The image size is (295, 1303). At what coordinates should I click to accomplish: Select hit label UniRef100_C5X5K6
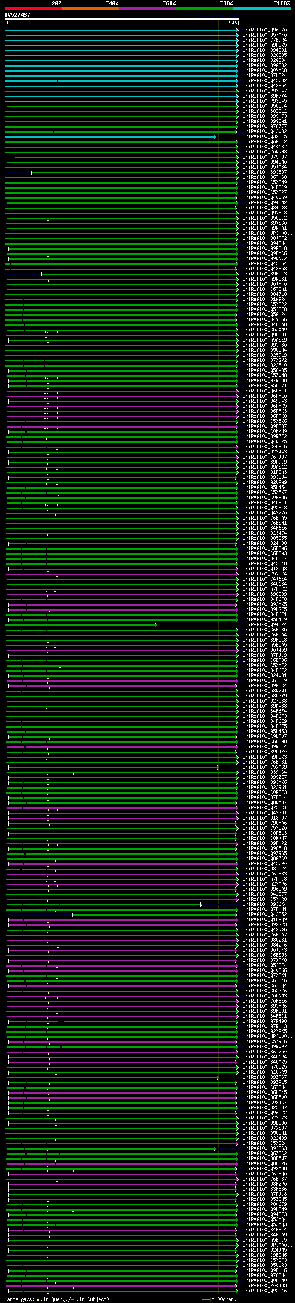[x=264, y=422]
